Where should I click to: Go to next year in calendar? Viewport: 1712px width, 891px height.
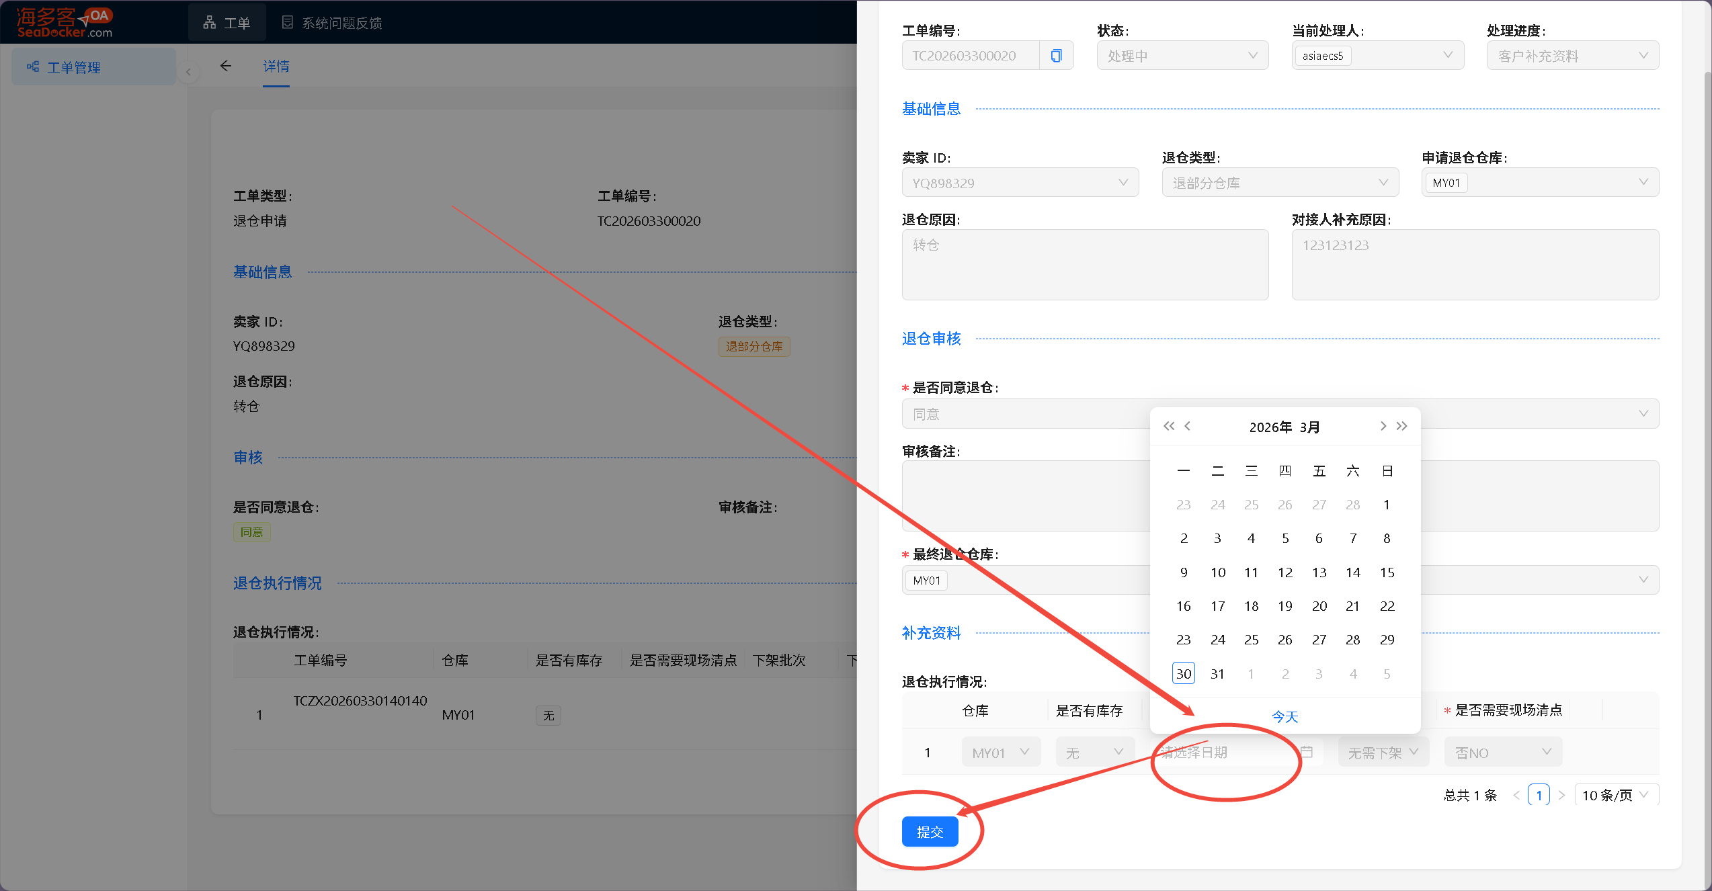click(x=1402, y=426)
